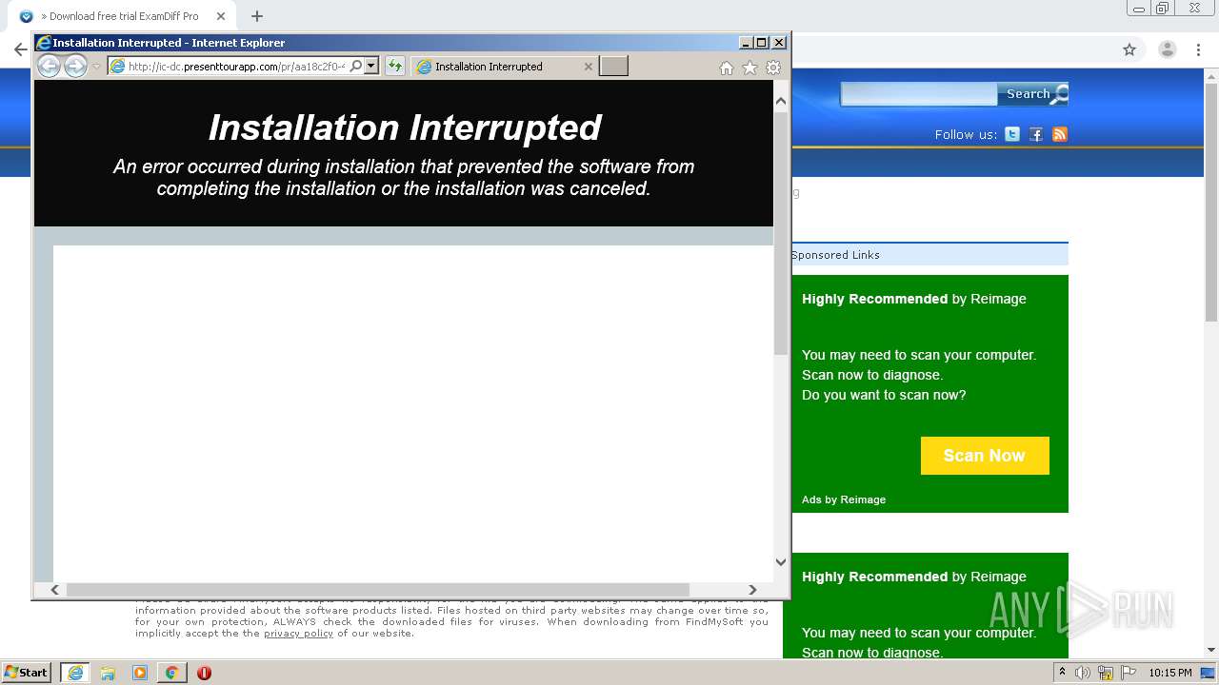Click the Highly Recommended by Reimage heading in the first ad
This screenshot has width=1219, height=685.
pos(914,299)
